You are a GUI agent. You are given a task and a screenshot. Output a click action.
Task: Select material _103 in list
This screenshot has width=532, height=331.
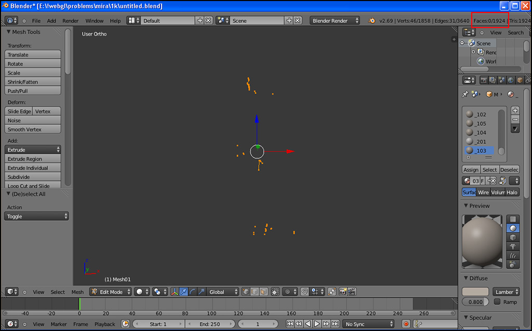(479, 150)
